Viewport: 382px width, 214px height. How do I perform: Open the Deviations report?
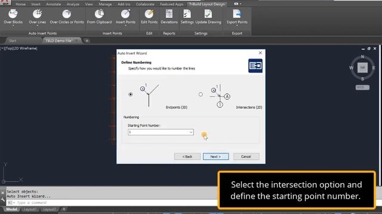(169, 14)
